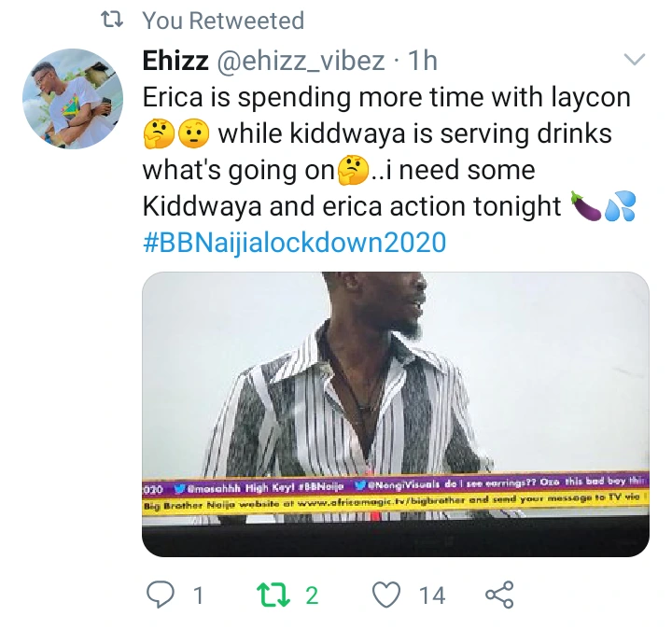Click the small retweet icon beside "You Retweeted"
This screenshot has width=672, height=630.
pyautogui.click(x=114, y=20)
